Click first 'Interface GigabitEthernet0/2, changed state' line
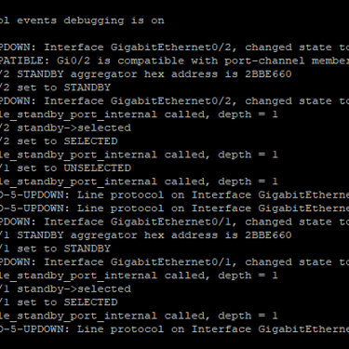This screenshot has height=349, width=349. (174, 47)
